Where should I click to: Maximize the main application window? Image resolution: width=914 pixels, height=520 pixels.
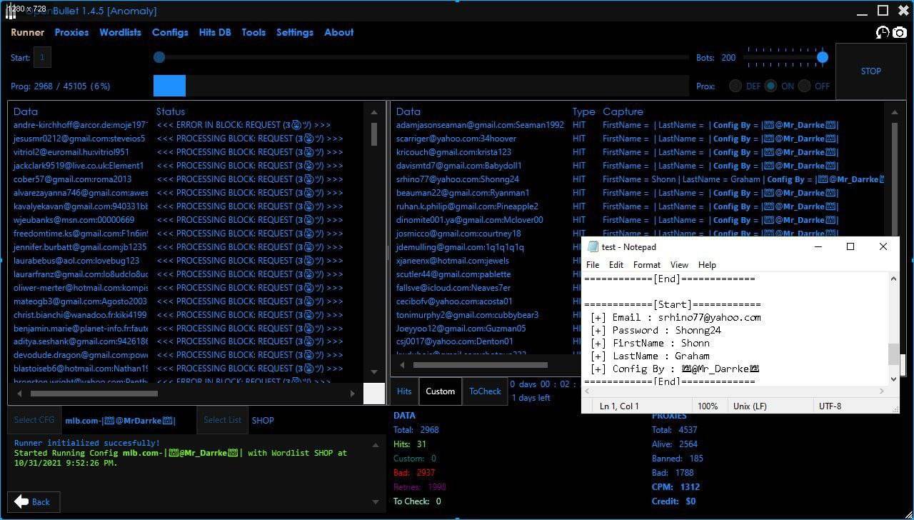click(x=883, y=11)
